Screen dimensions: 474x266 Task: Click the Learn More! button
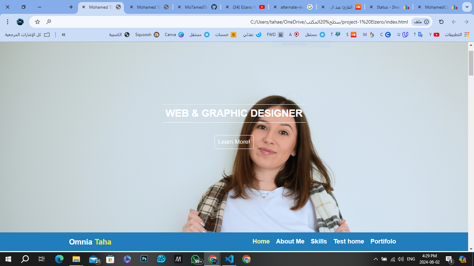tap(234, 142)
